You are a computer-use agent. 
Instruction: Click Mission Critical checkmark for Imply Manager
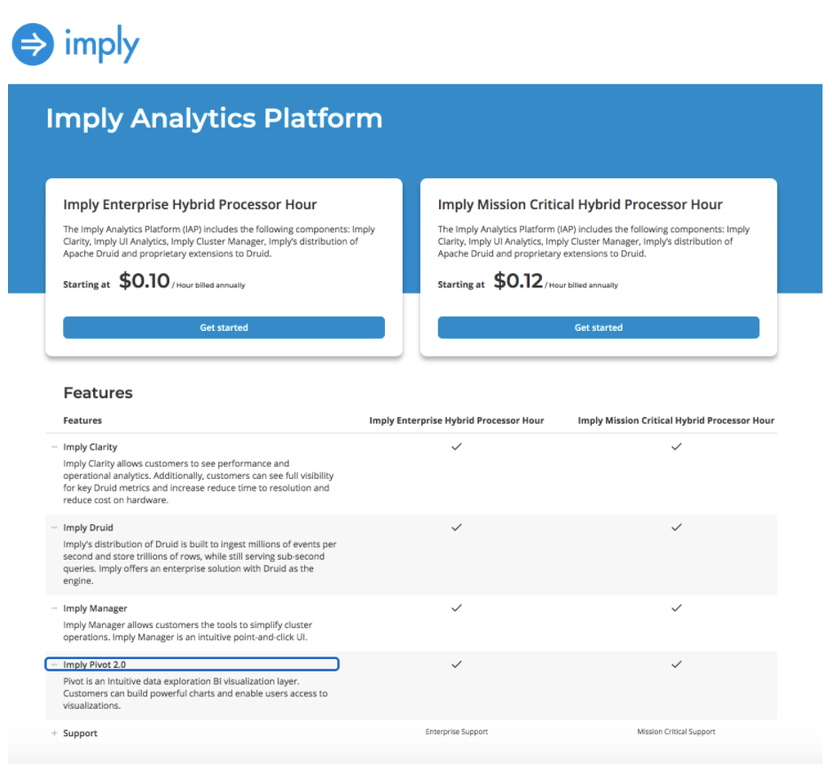pos(676,608)
